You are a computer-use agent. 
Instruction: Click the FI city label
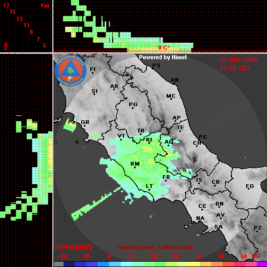click(x=93, y=69)
